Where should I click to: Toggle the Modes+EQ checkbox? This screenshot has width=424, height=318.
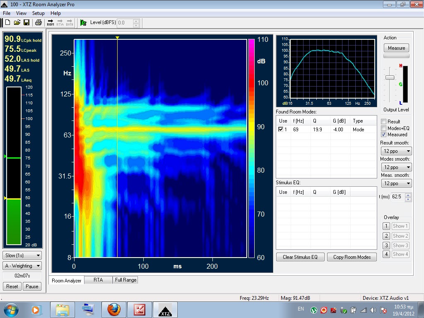[x=384, y=128]
